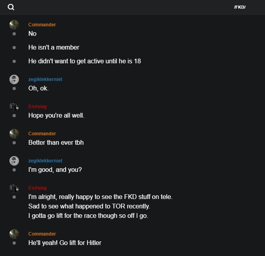Click the search magnifier icon
This screenshot has width=265, height=256.
(x=11, y=7)
